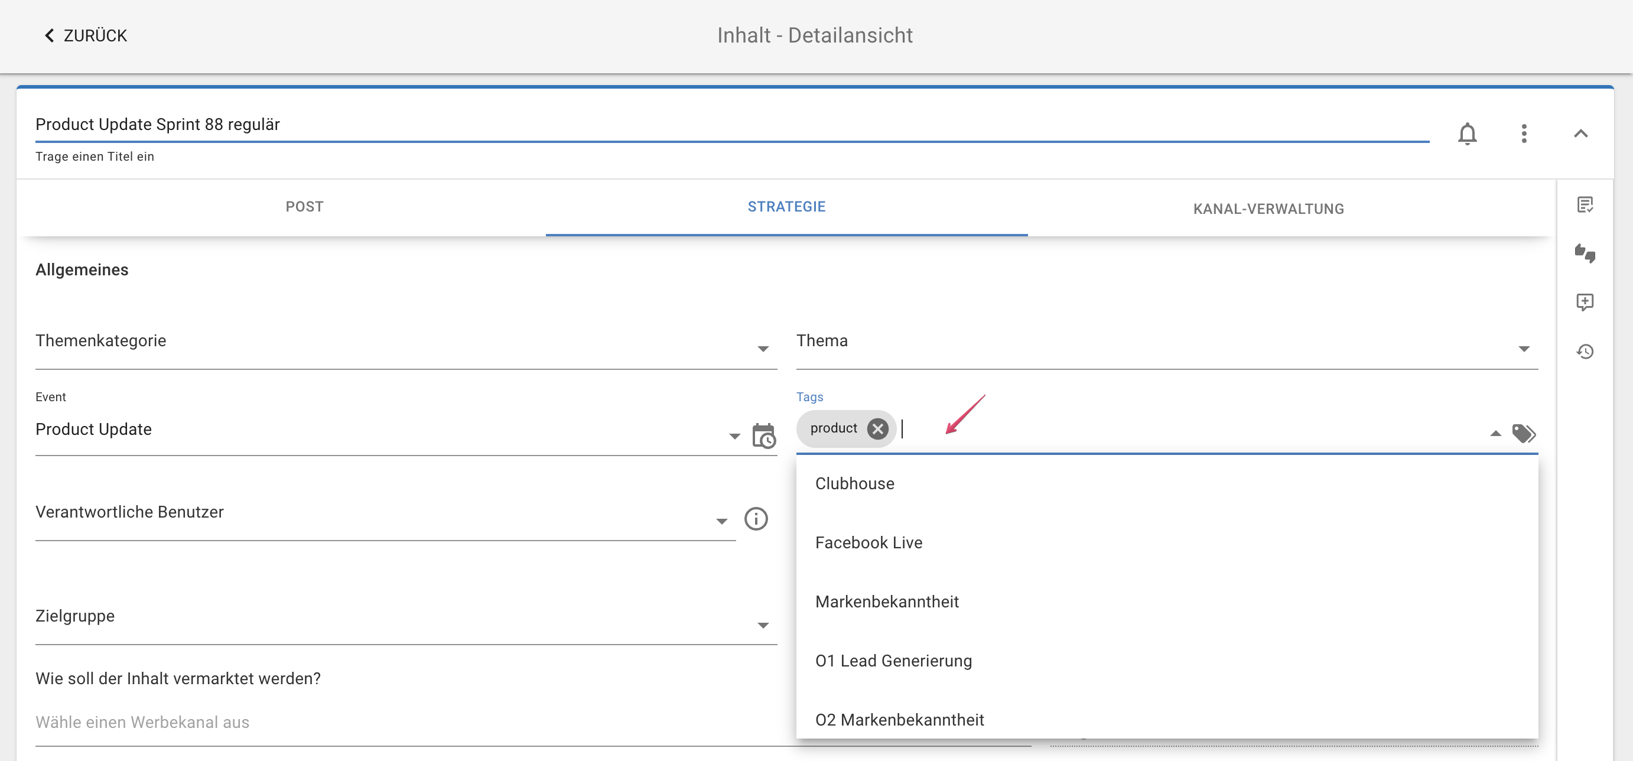Collapse the content card with chevron up

click(x=1580, y=134)
